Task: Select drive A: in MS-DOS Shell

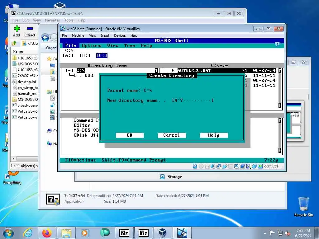Action: coord(68,55)
